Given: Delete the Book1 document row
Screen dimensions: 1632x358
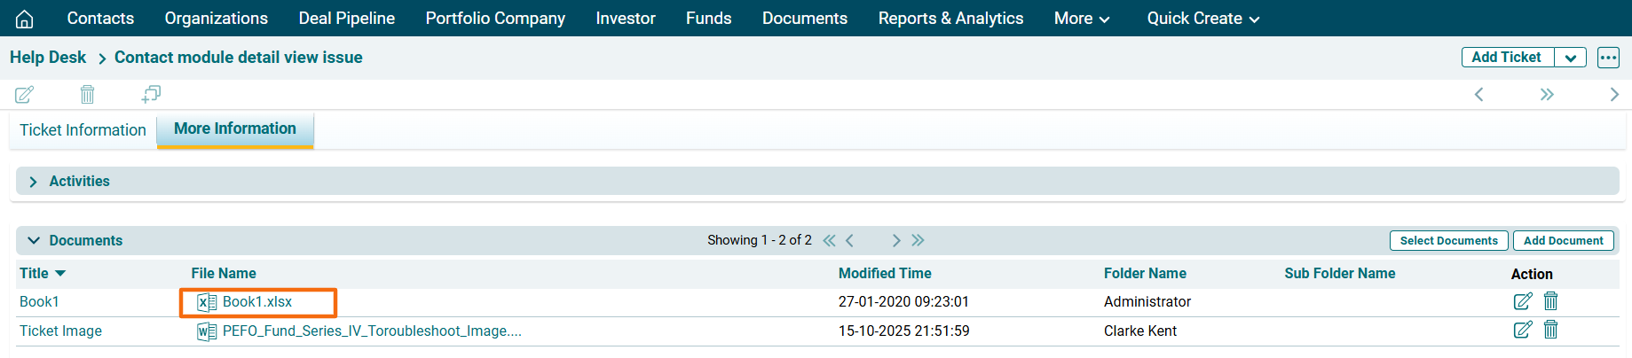Looking at the screenshot, I should tap(1550, 301).
